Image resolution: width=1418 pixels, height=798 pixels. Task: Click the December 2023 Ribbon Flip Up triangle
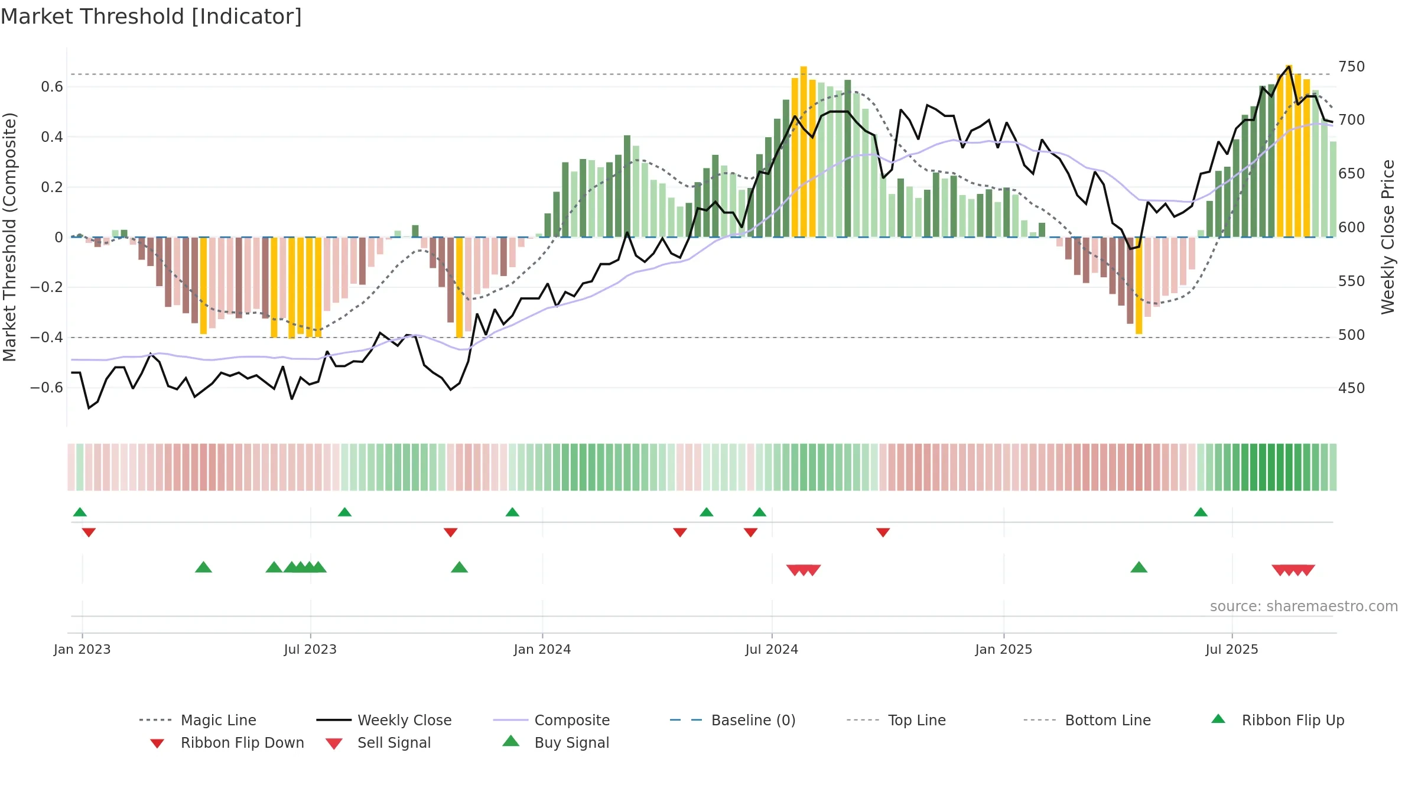[x=512, y=512]
